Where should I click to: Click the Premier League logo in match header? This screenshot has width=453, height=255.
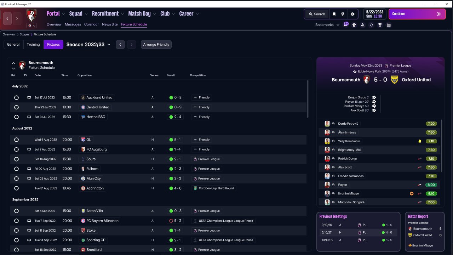pos(386,66)
